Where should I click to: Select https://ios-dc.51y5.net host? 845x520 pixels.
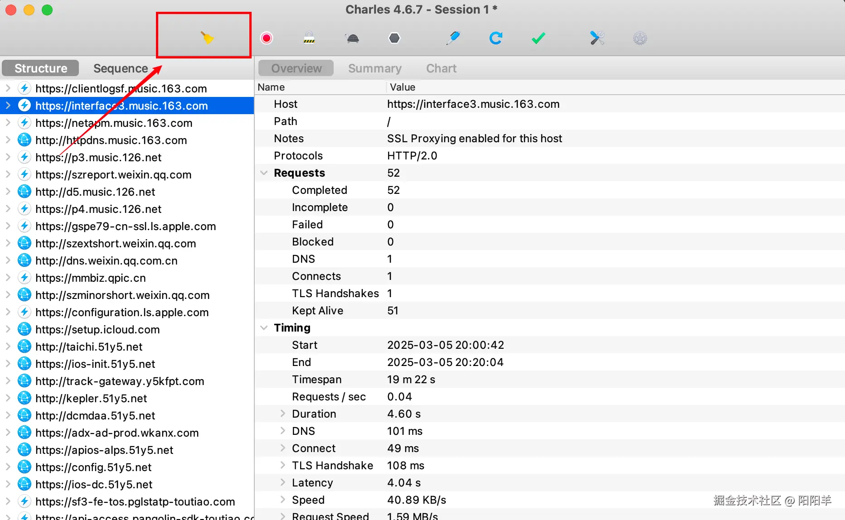(94, 484)
